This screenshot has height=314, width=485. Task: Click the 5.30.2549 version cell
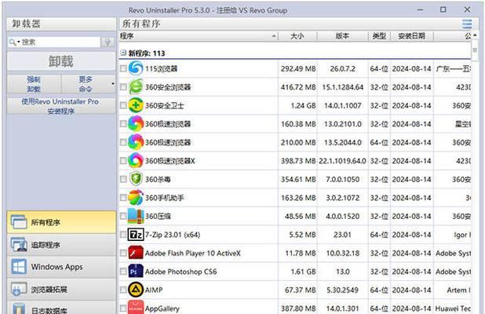pos(342,290)
